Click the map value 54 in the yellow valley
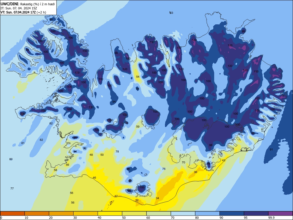Screen dimensions: 293x220 [x=138, y=77]
